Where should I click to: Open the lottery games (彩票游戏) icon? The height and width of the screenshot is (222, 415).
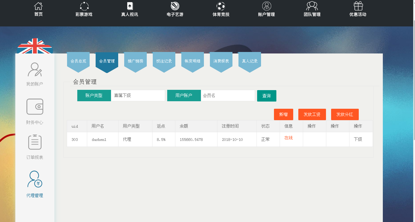pos(84,6)
